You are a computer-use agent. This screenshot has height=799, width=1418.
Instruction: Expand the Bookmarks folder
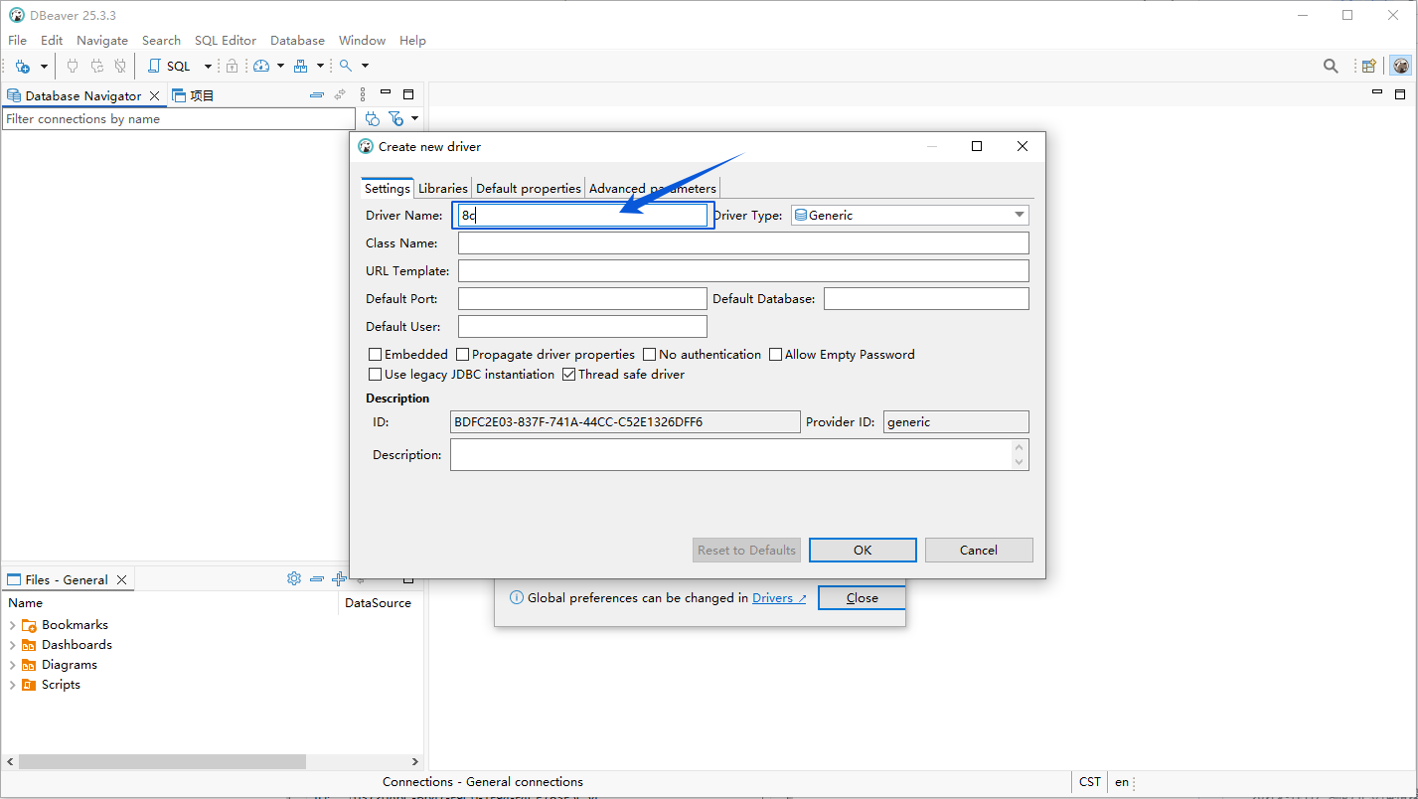(12, 625)
